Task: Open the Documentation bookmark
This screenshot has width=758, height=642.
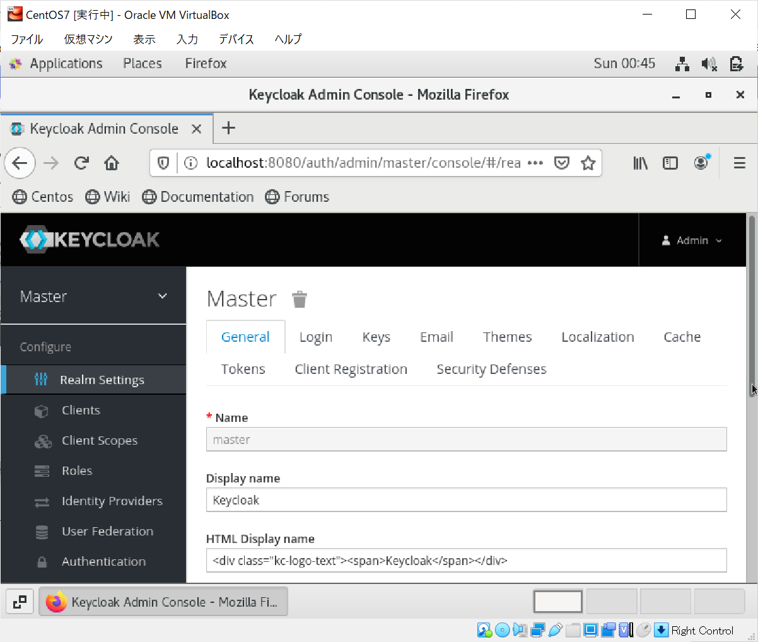Action: 198,197
